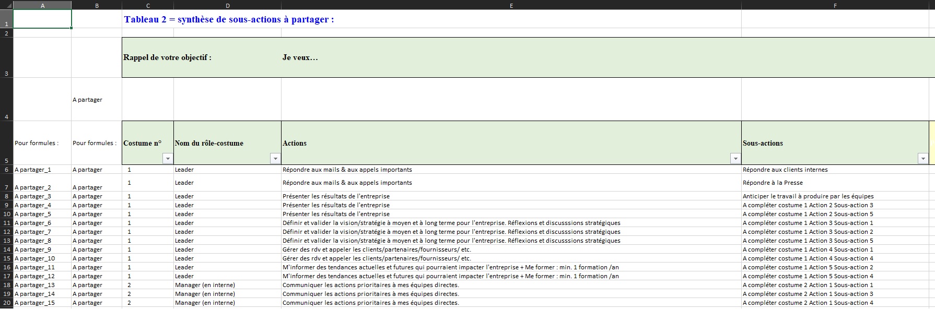Viewport: 935px width, 309px height.
Task: Select cell 'Répondre aux clients internes'
Action: point(835,170)
